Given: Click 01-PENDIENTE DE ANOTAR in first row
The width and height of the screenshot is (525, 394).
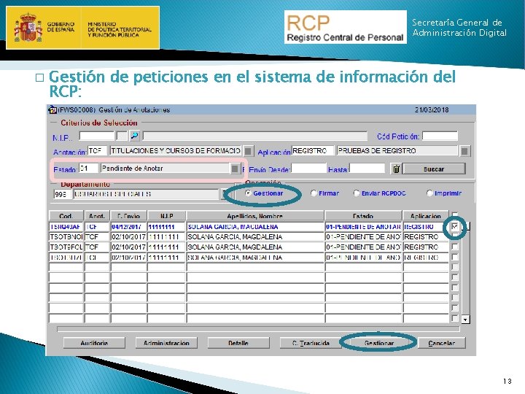Looking at the screenshot, I should tap(363, 226).
